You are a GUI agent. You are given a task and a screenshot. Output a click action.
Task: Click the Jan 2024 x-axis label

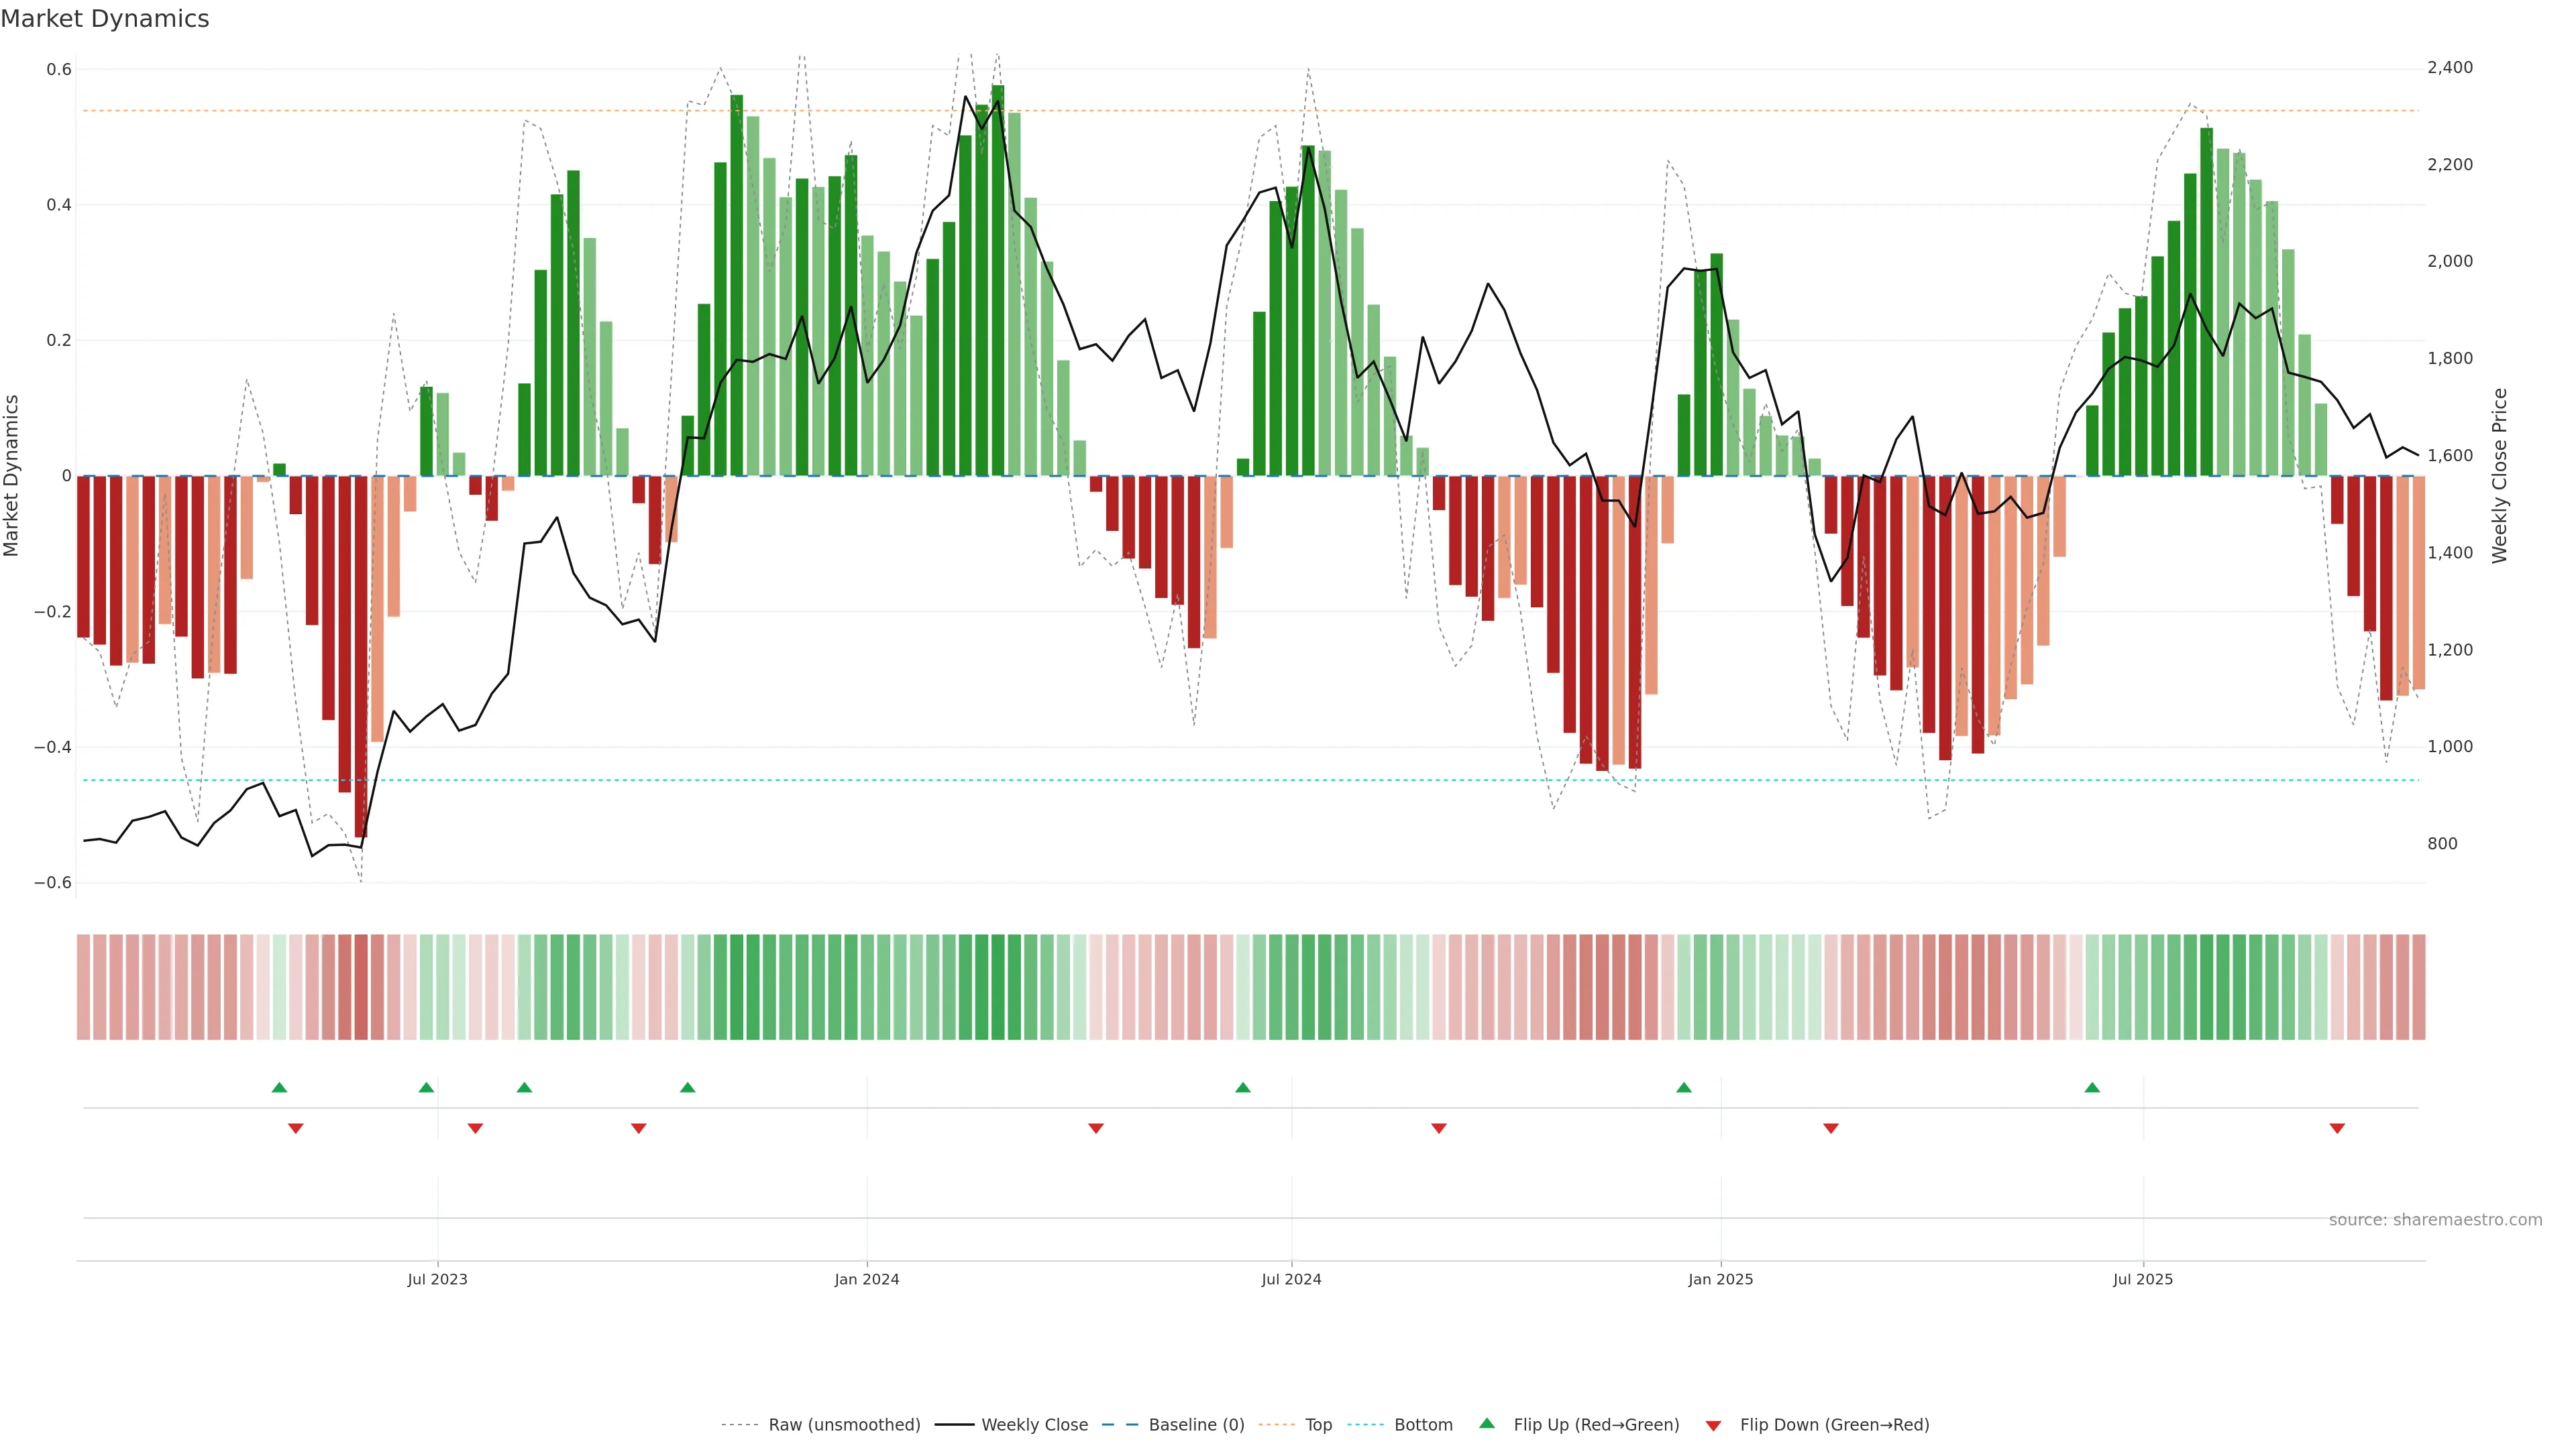pyautogui.click(x=866, y=1279)
